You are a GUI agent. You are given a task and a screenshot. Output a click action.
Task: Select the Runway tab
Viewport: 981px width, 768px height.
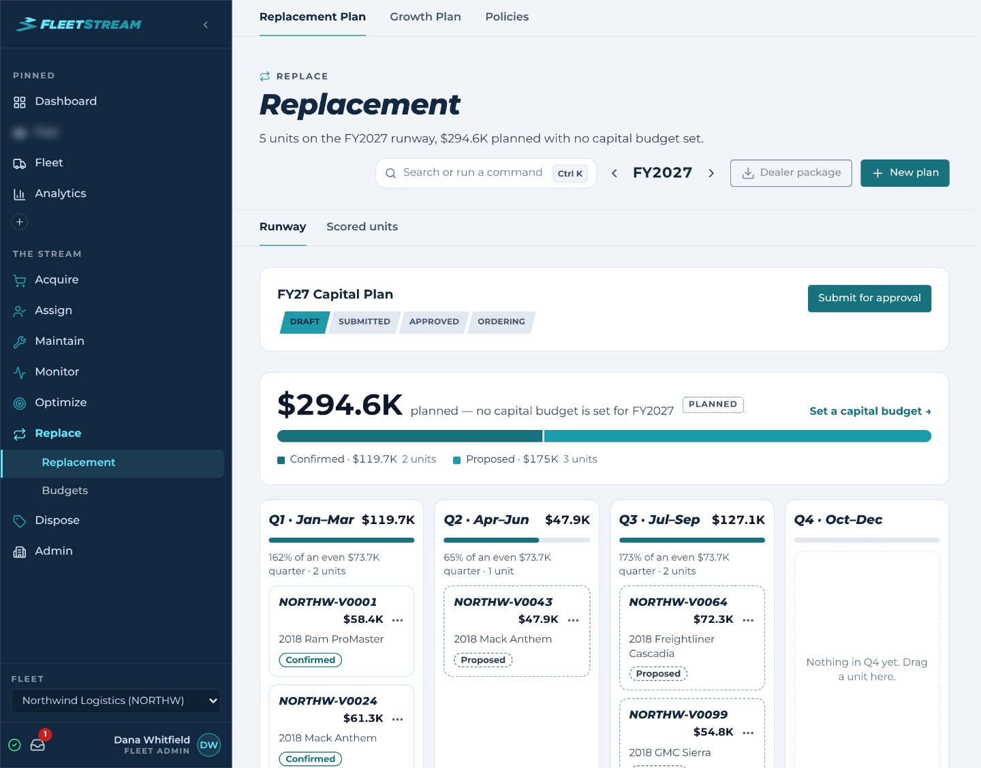click(x=283, y=227)
